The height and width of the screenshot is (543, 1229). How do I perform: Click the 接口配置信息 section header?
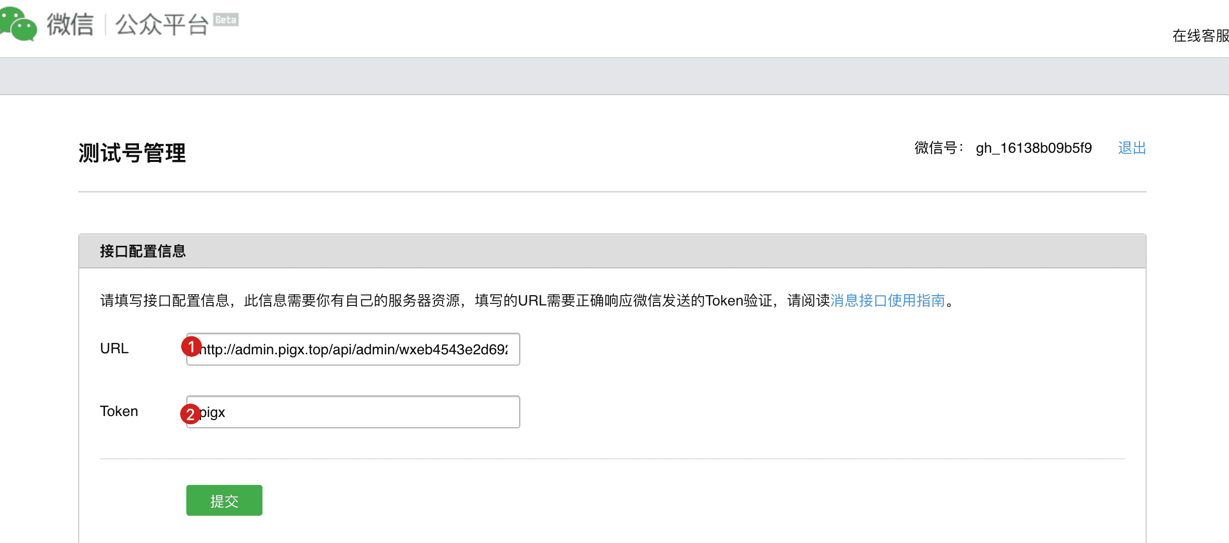(143, 251)
